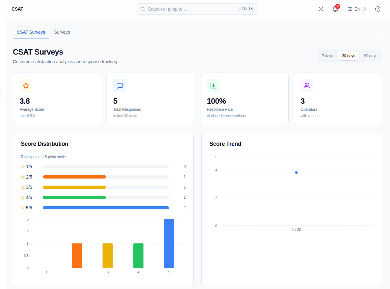Click the star icon next to 5/5

(x=23, y=208)
